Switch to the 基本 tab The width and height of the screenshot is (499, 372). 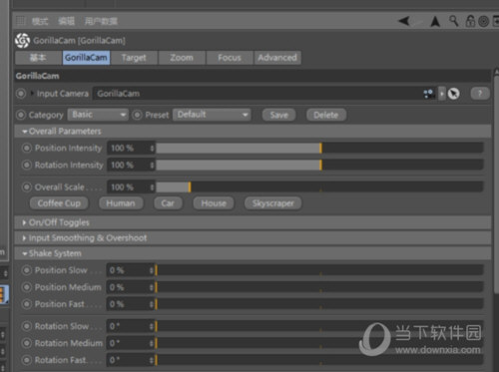(38, 58)
